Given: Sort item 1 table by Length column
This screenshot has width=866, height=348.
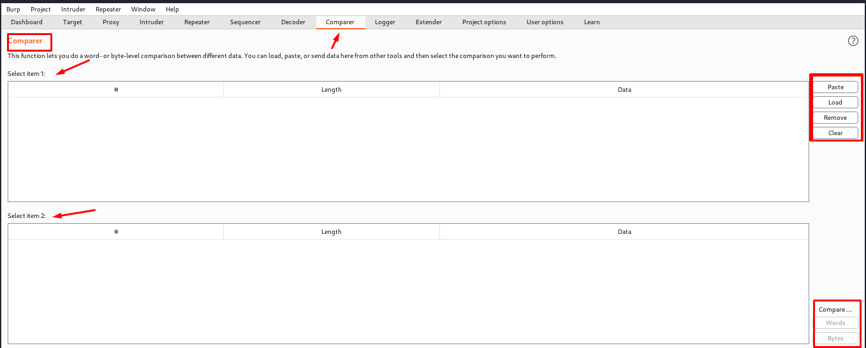Looking at the screenshot, I should coord(332,90).
